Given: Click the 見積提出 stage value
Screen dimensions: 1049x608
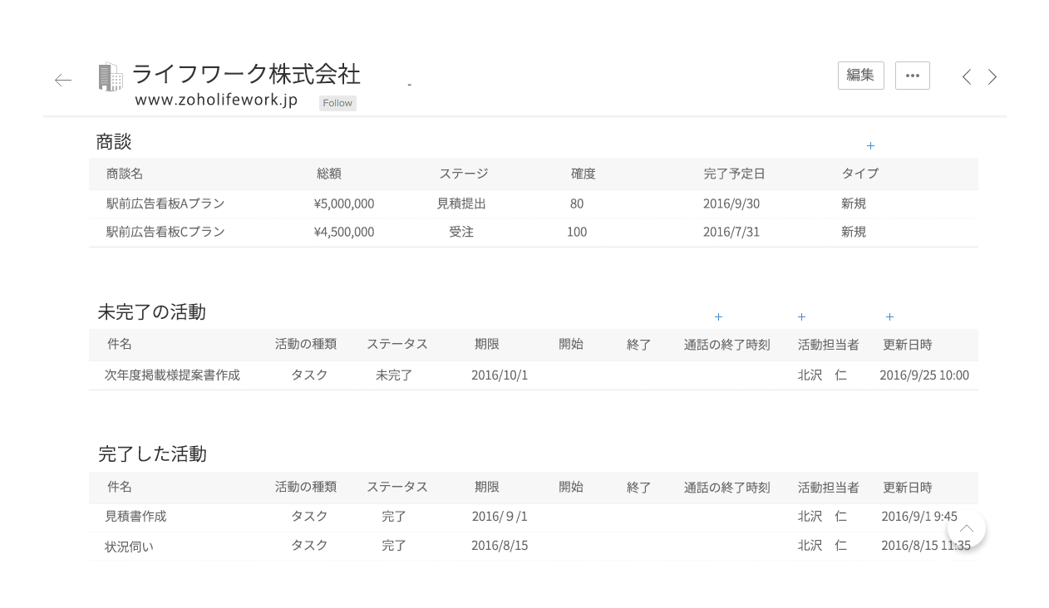Looking at the screenshot, I should pyautogui.click(x=461, y=203).
